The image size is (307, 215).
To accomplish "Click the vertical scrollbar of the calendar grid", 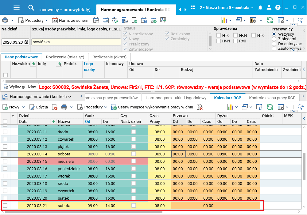I will [304, 166].
